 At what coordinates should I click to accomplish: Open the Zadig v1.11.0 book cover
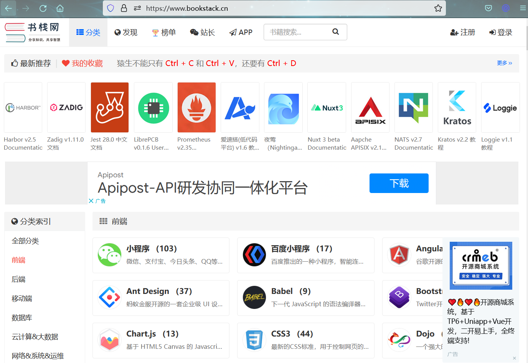click(66, 107)
